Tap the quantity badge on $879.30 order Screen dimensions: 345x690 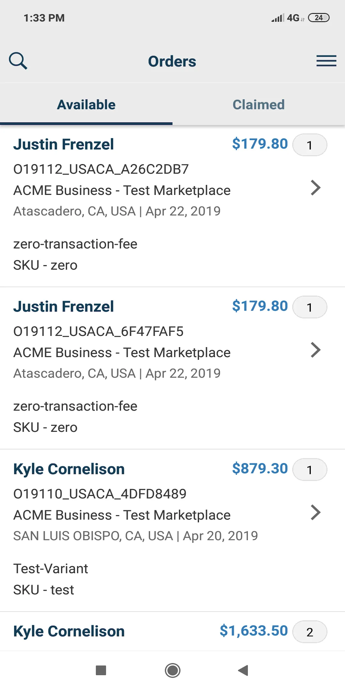click(x=310, y=470)
